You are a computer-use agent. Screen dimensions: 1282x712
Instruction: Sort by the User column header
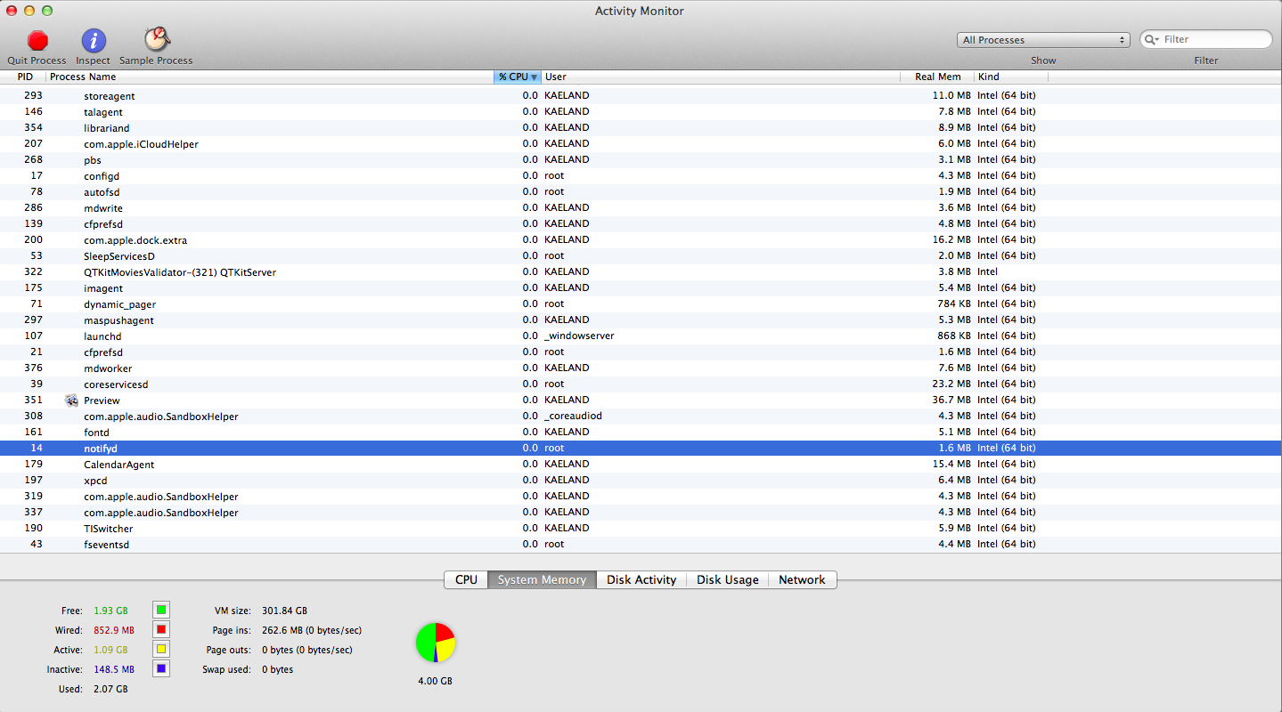(720, 77)
